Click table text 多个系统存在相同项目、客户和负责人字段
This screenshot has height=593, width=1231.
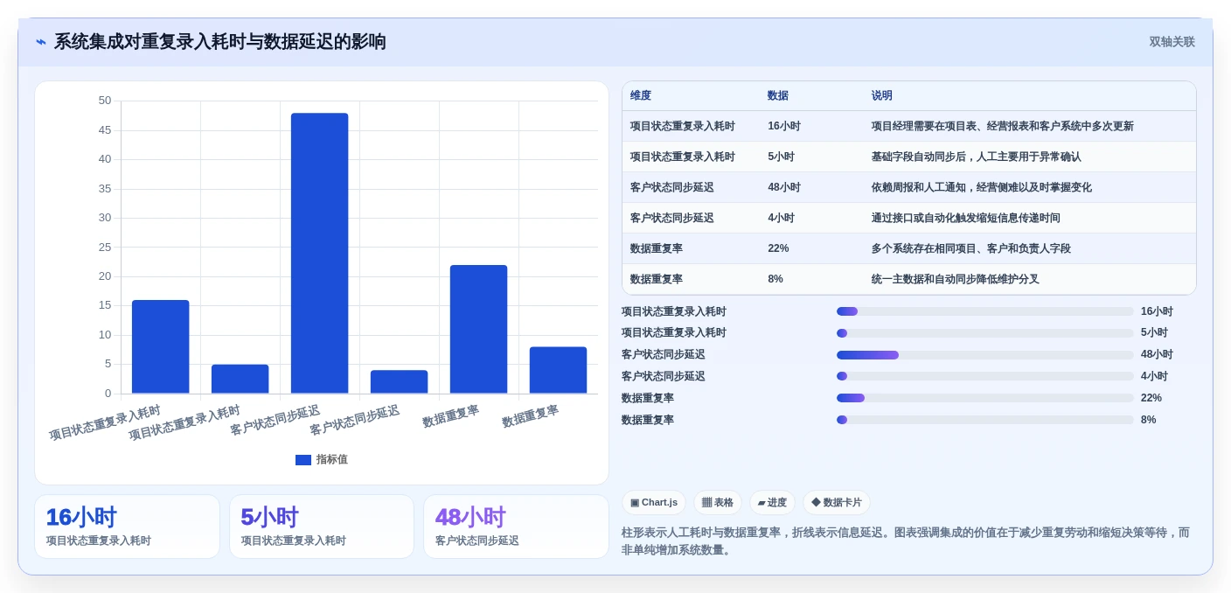coord(971,248)
